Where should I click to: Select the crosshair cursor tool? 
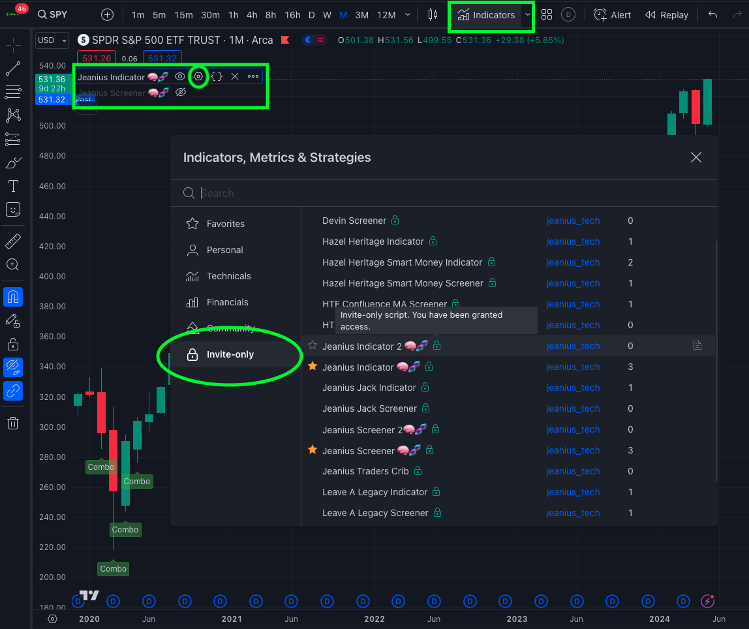coord(13,45)
